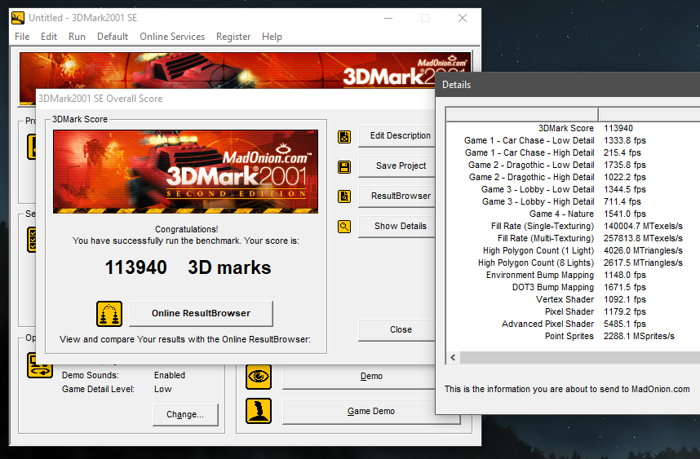Open the Help menu
Viewport: 700px width, 459px height.
click(x=272, y=37)
